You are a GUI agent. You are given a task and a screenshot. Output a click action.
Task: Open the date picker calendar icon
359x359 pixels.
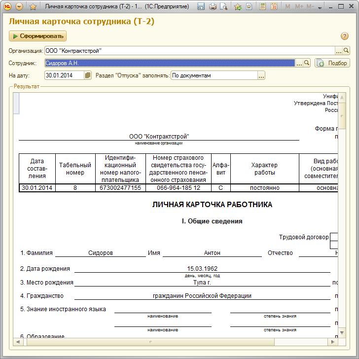88,75
